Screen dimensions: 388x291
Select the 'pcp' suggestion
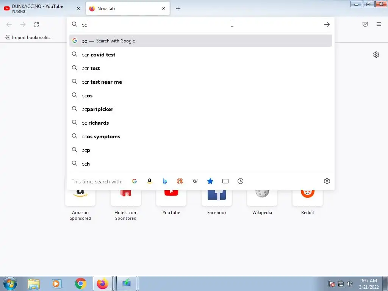pyautogui.click(x=201, y=150)
